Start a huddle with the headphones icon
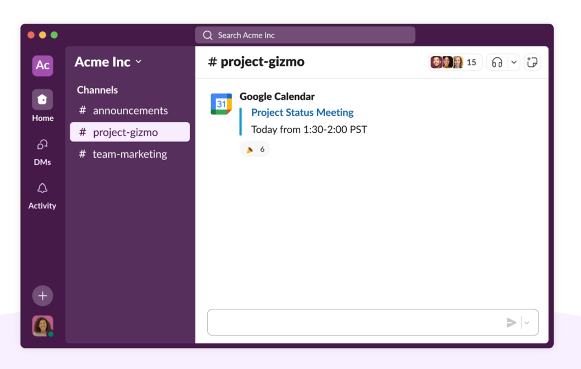The image size is (581, 369). pos(497,62)
